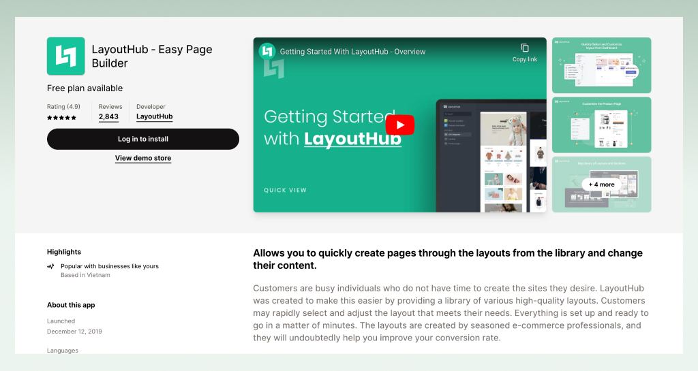Play the Getting Started video
The height and width of the screenshot is (371, 698).
pyautogui.click(x=399, y=125)
